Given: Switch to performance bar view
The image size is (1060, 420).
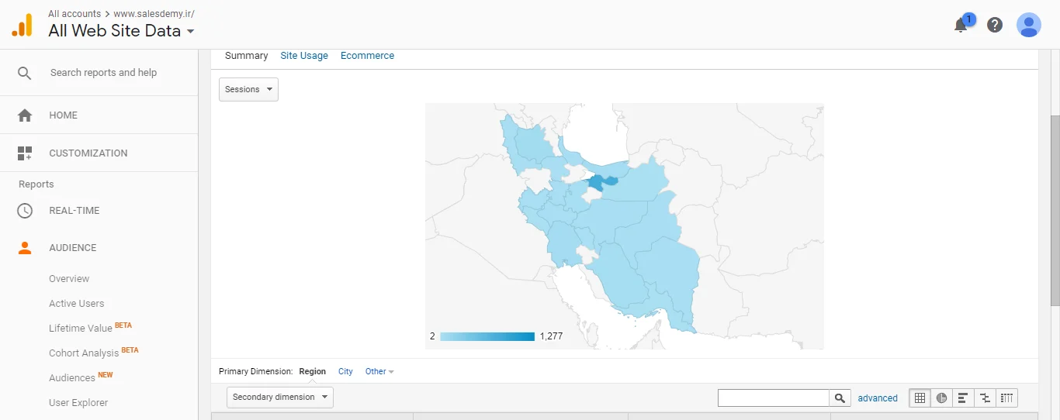Looking at the screenshot, I should point(963,398).
